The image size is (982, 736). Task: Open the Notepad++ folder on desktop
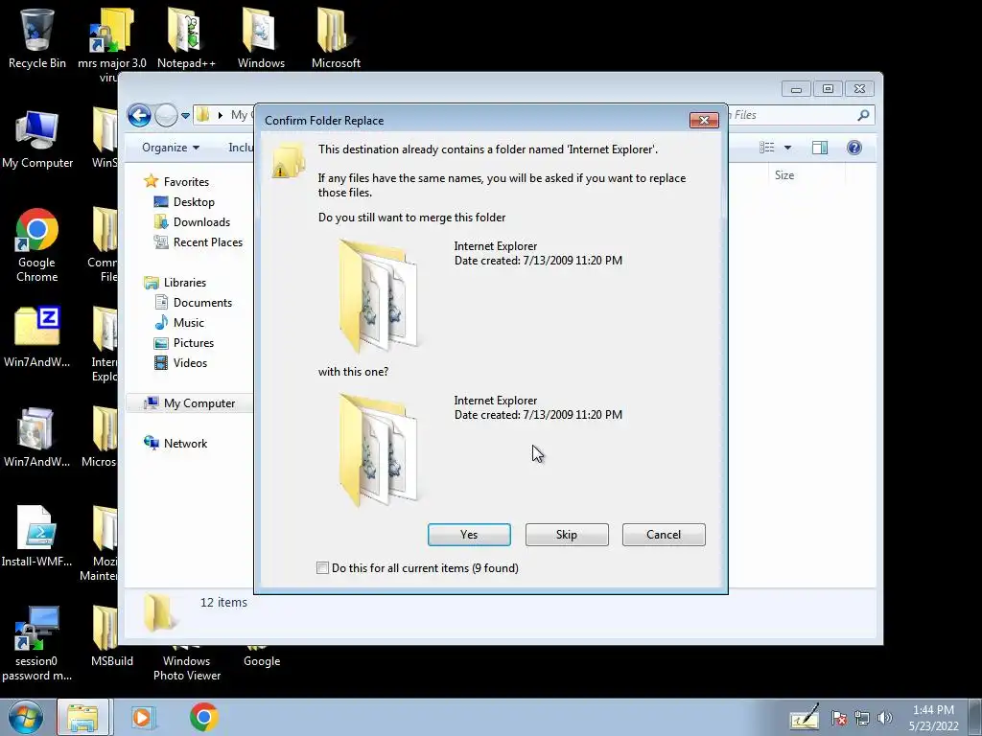[186, 37]
